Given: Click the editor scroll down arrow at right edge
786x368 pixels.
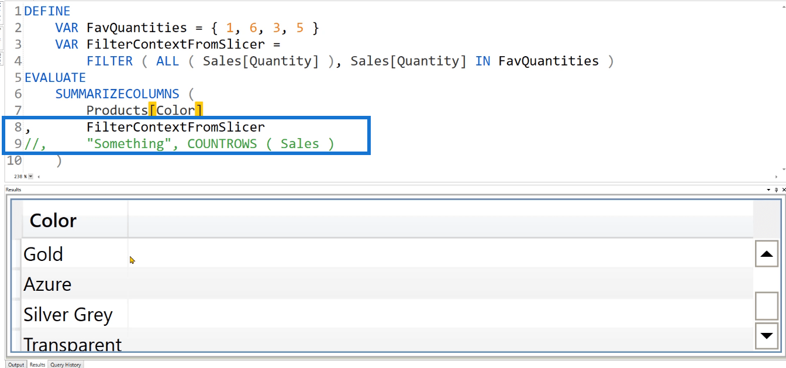Looking at the screenshot, I should coord(782,169).
